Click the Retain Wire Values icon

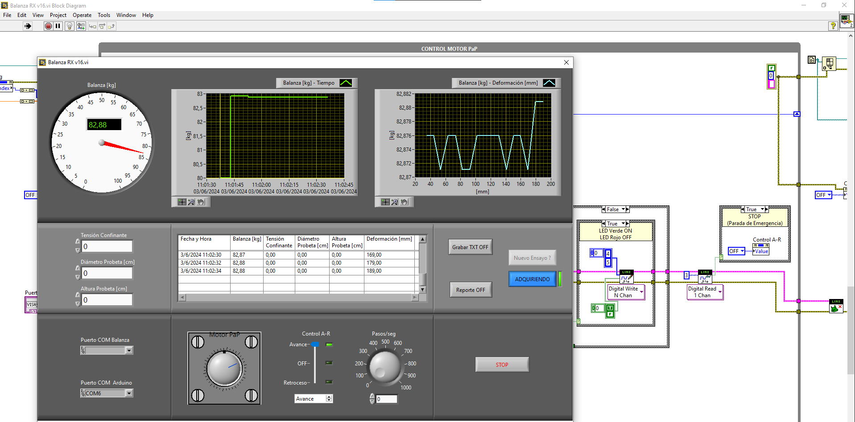(81, 26)
